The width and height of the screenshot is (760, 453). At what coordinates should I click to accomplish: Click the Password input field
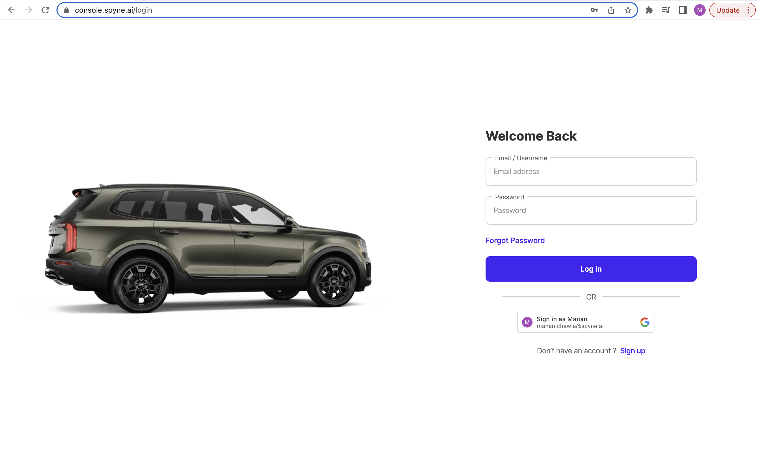click(x=591, y=210)
